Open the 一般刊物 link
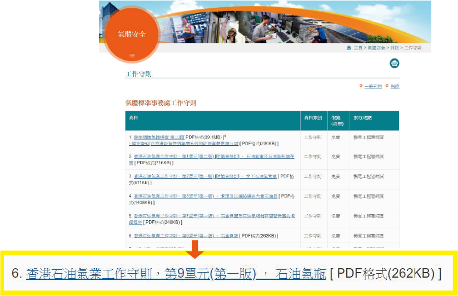The width and height of the screenshot is (458, 296). click(x=372, y=86)
